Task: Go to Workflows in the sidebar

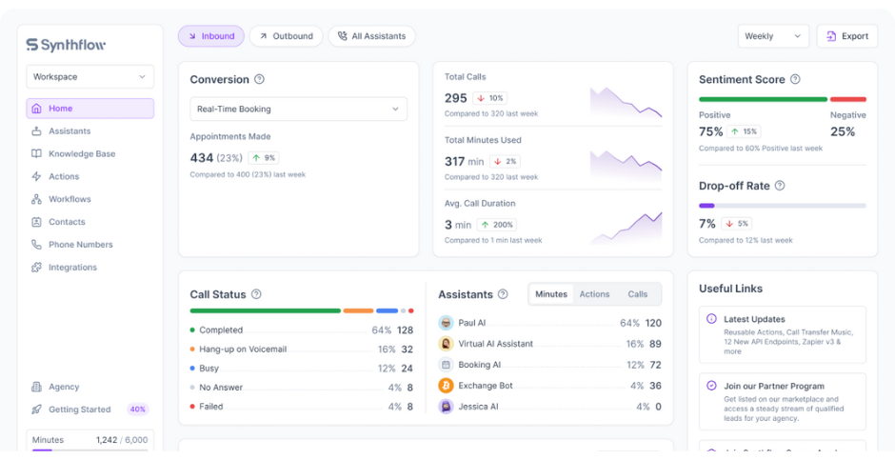Action: [90, 199]
